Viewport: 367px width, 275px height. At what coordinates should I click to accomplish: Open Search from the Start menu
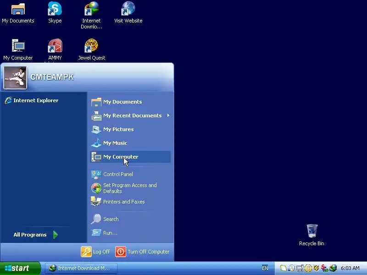tap(131, 219)
